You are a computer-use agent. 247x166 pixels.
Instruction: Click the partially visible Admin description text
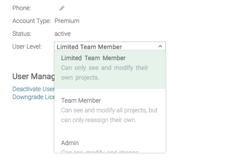click(100, 151)
